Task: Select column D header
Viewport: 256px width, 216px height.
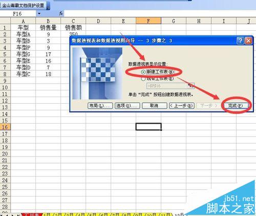Action: tap(98, 21)
